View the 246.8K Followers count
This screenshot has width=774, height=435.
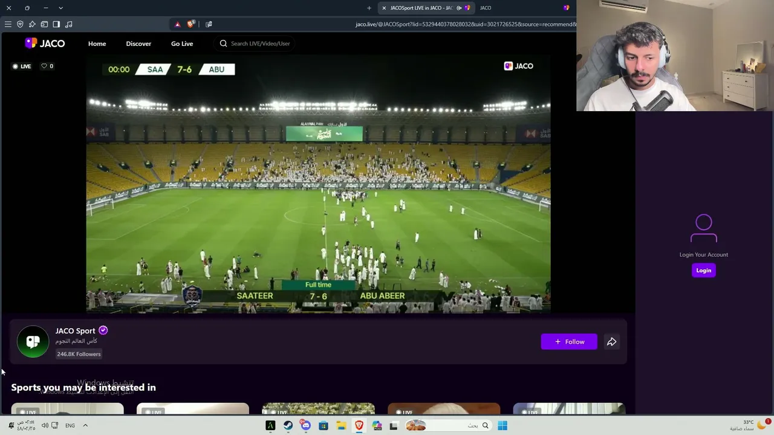click(79, 354)
